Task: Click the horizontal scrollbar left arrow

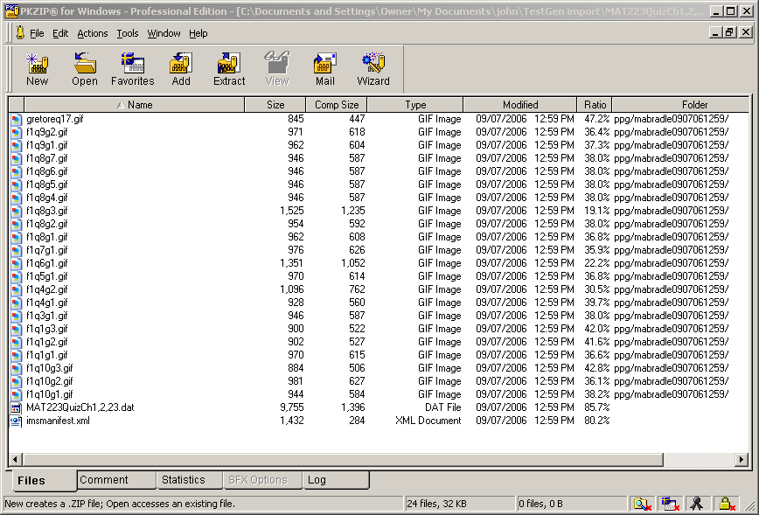Action: [16, 459]
